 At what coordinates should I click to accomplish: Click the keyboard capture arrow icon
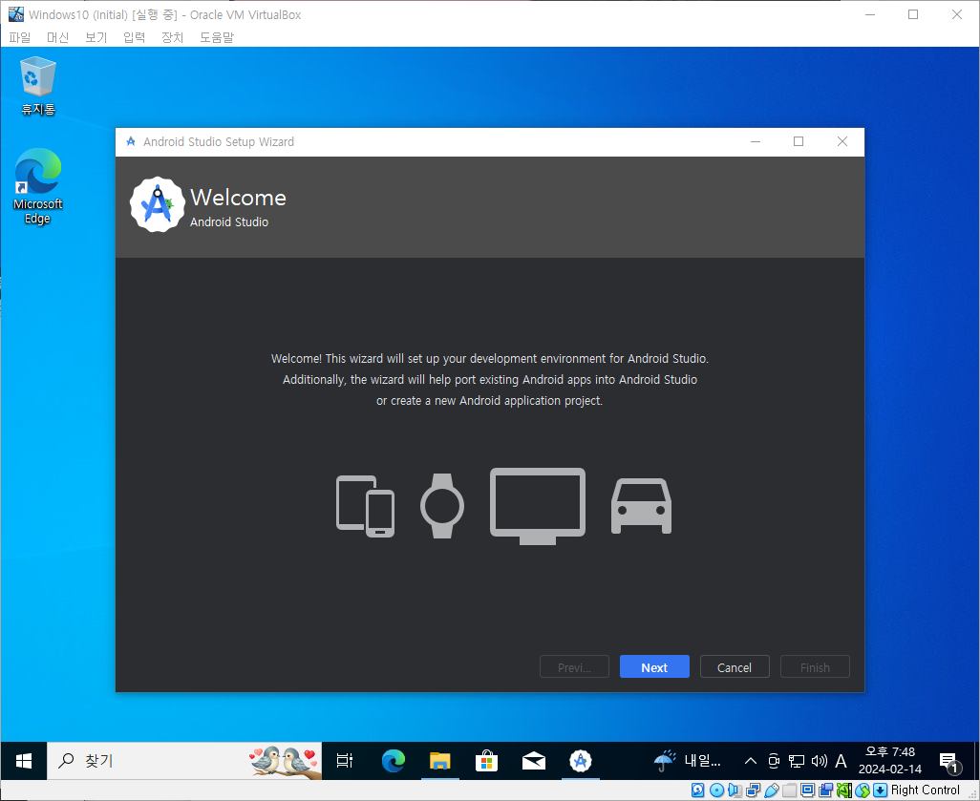(880, 790)
